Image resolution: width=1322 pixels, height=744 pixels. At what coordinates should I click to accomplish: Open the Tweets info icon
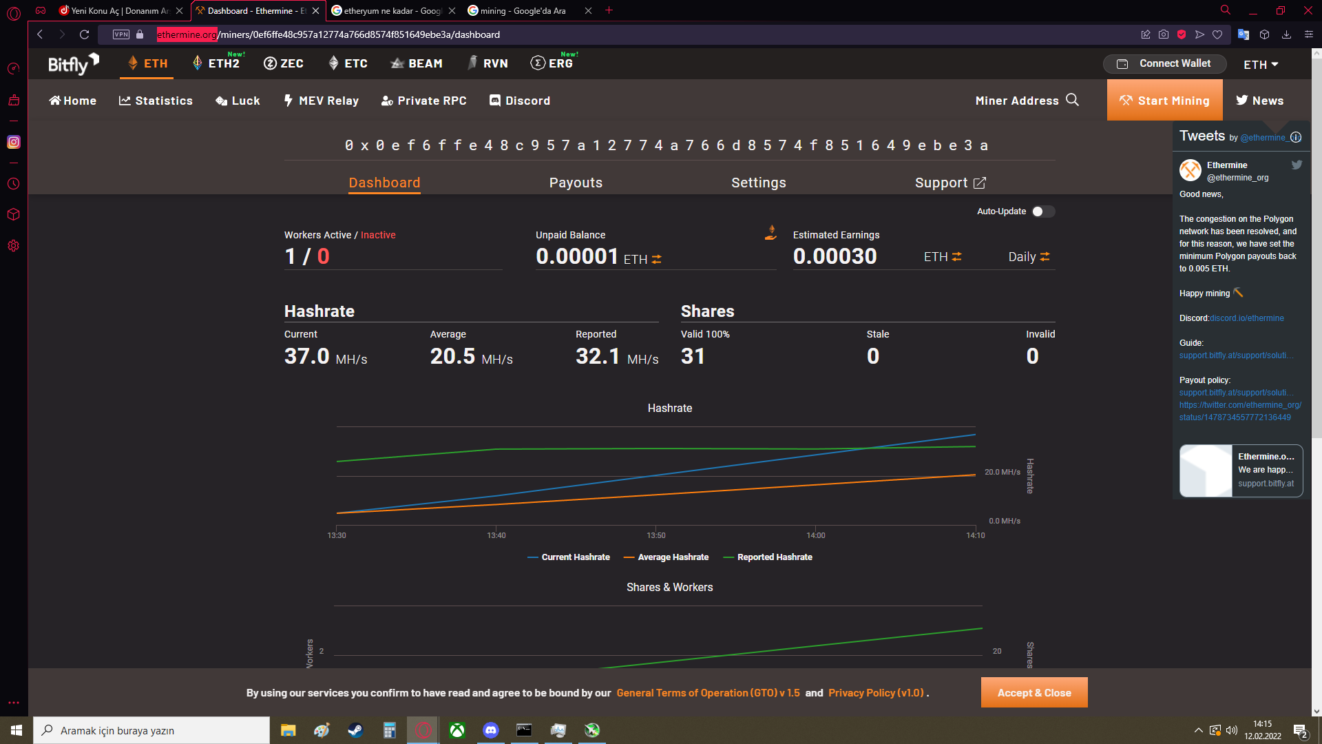pyautogui.click(x=1296, y=137)
